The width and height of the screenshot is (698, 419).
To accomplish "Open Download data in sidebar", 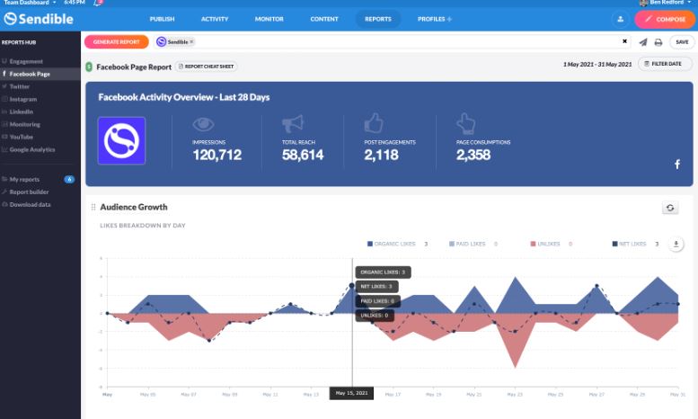I will [30, 205].
